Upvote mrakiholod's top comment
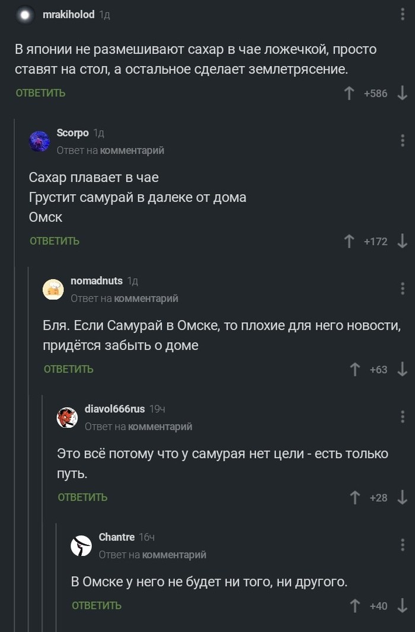This screenshot has width=415, height=632. [x=350, y=93]
